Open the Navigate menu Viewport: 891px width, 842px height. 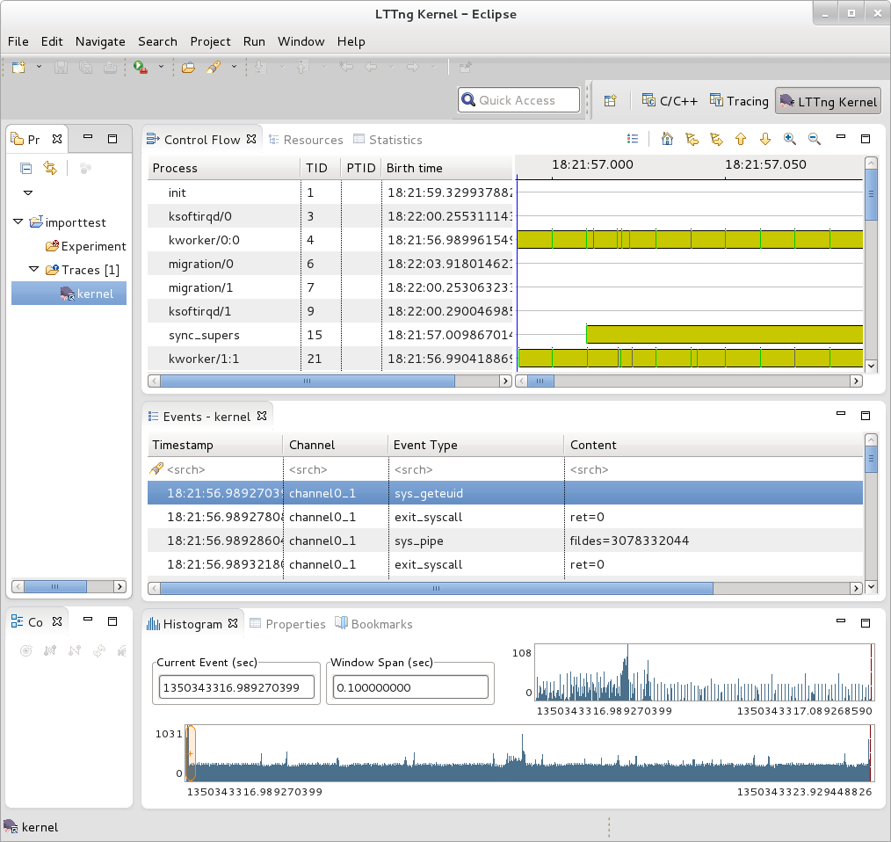(x=100, y=41)
